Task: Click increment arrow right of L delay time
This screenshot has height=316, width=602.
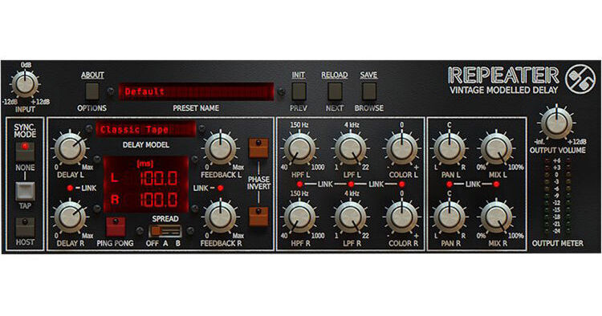Action: pyautogui.click(x=195, y=159)
